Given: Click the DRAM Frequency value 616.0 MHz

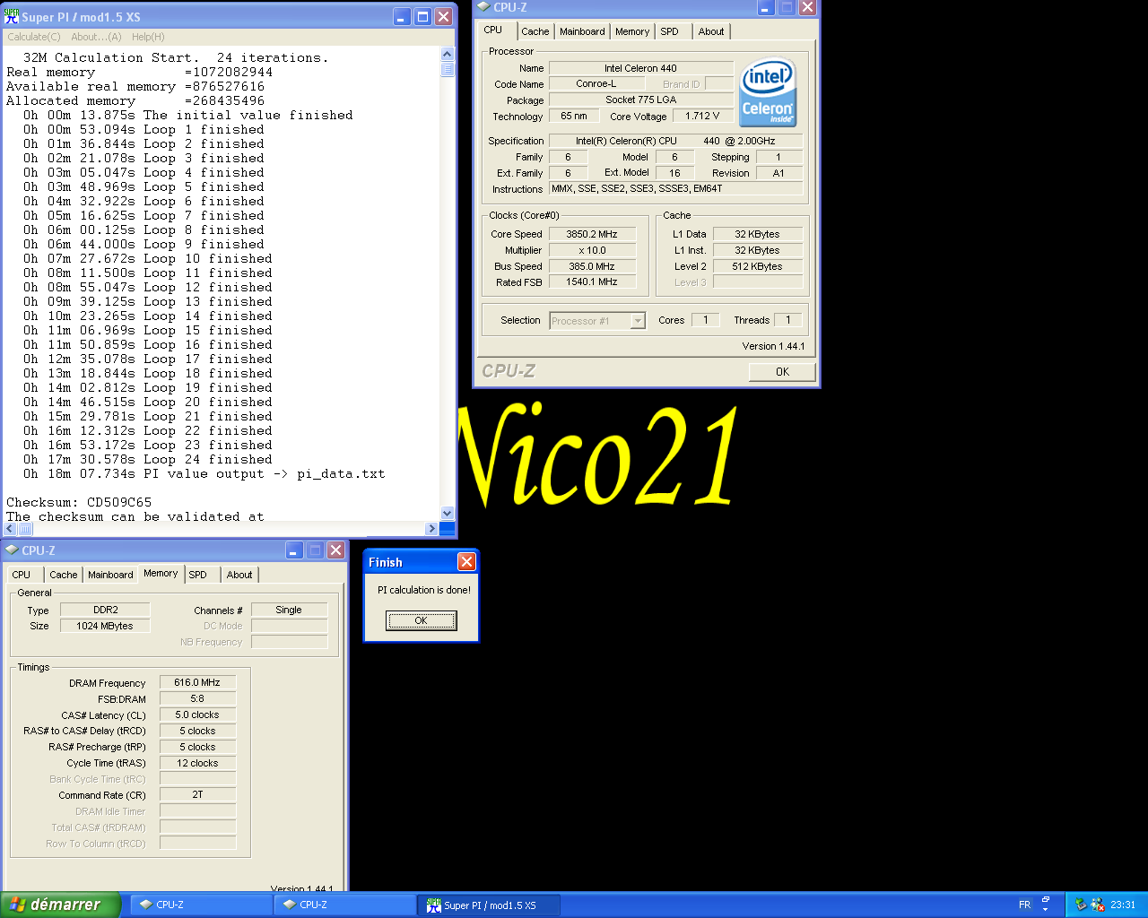Looking at the screenshot, I should click(x=197, y=682).
